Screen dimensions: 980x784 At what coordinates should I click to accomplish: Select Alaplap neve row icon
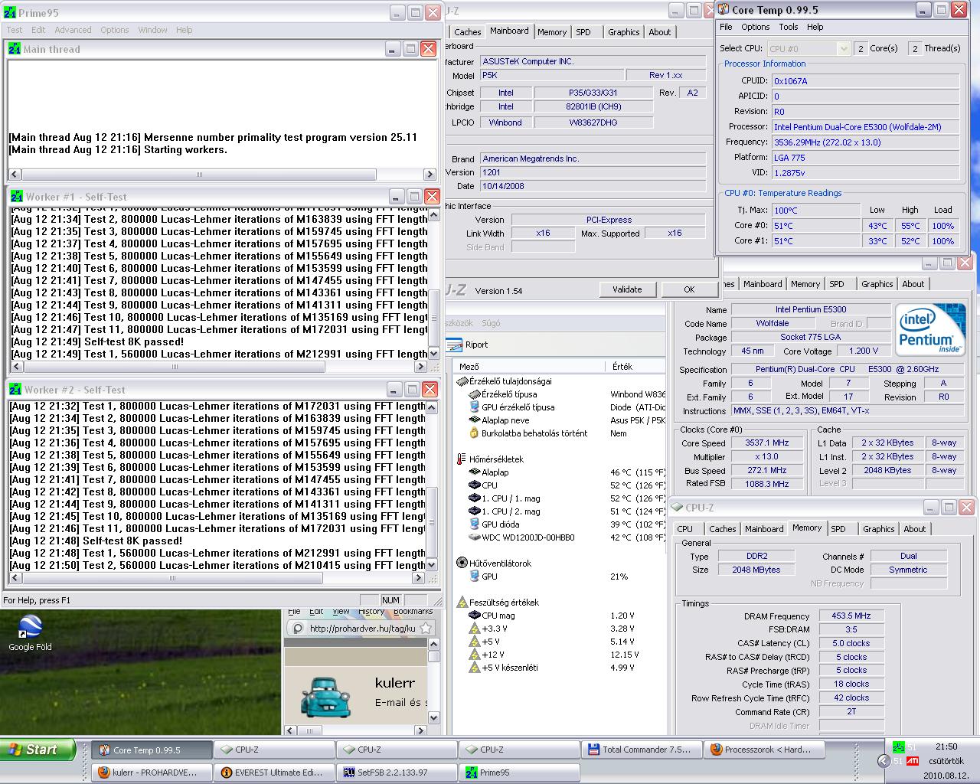click(x=475, y=420)
